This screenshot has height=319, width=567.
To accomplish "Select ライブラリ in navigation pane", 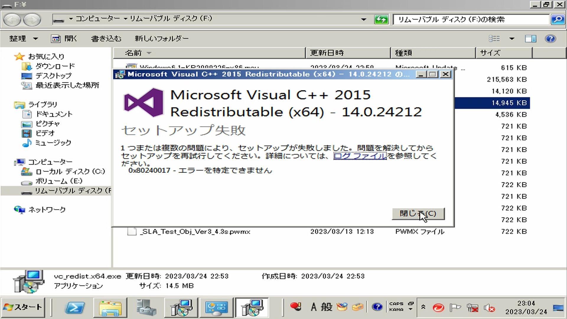I will coord(43,104).
